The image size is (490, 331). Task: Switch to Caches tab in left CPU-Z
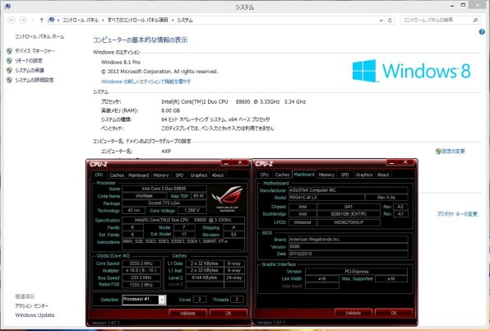pyautogui.click(x=117, y=175)
